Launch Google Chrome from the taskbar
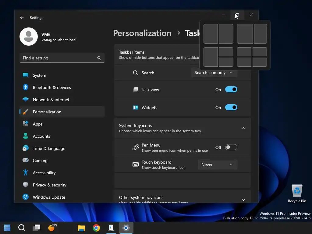Screen dimensions: 312x234 96,228
